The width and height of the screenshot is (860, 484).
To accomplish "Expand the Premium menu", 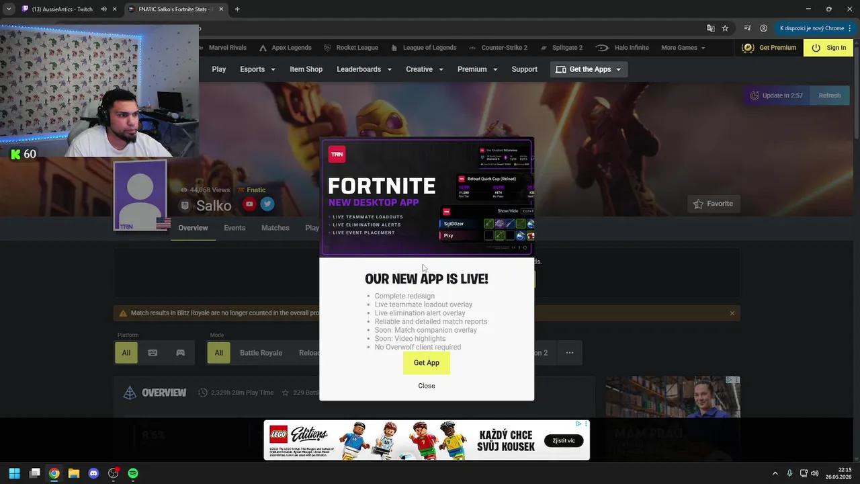I will 477,69.
